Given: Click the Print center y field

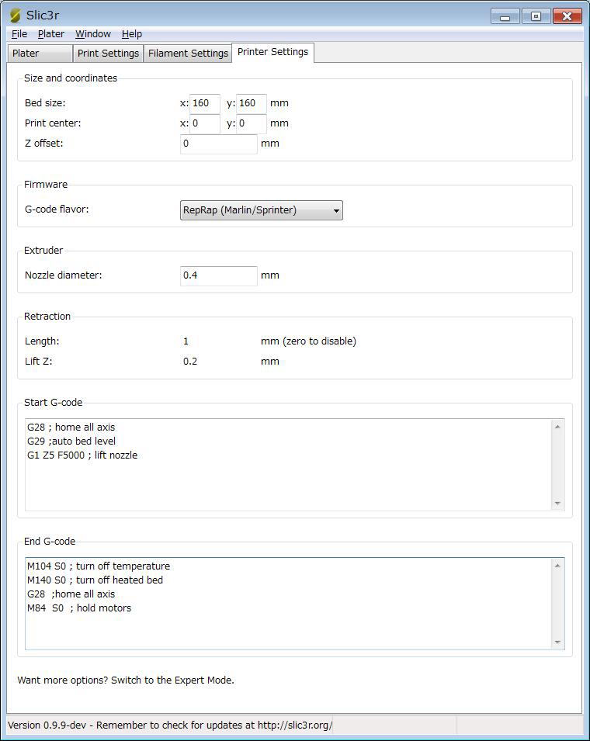Looking at the screenshot, I should [x=252, y=124].
